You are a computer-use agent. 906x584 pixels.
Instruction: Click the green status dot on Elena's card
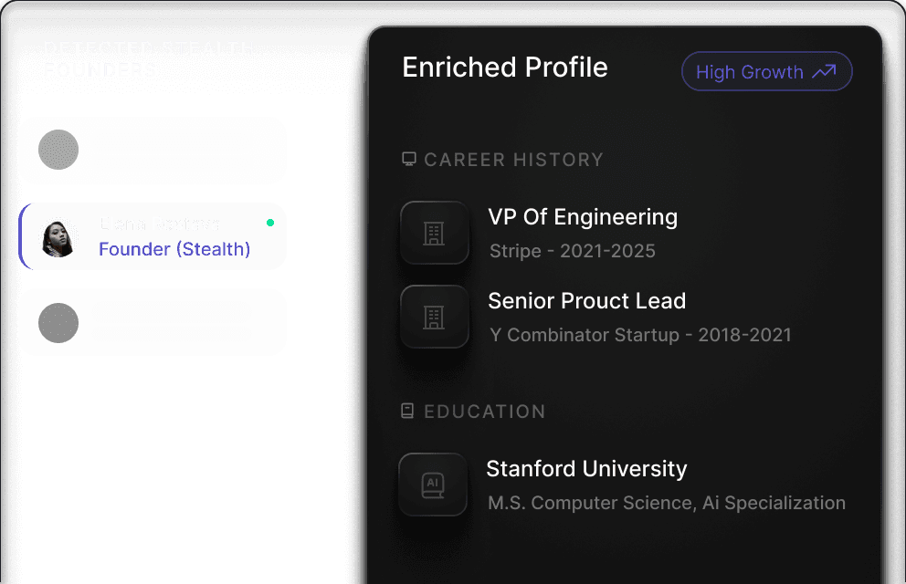pyautogui.click(x=269, y=223)
